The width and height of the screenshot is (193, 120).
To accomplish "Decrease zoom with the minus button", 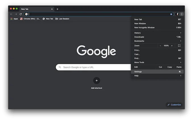I will [x=160, y=46].
